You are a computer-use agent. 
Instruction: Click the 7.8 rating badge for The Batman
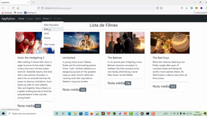[128, 83]
